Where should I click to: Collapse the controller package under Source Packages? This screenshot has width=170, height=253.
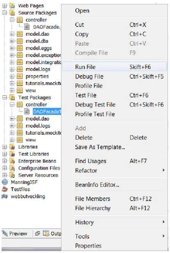point(12,20)
